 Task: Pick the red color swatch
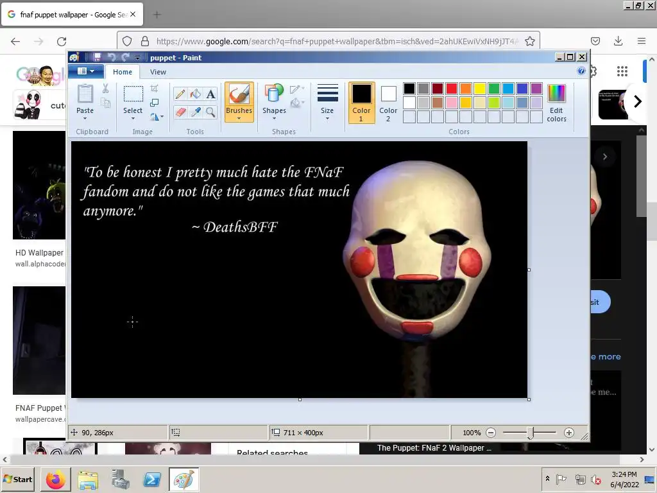coord(452,89)
